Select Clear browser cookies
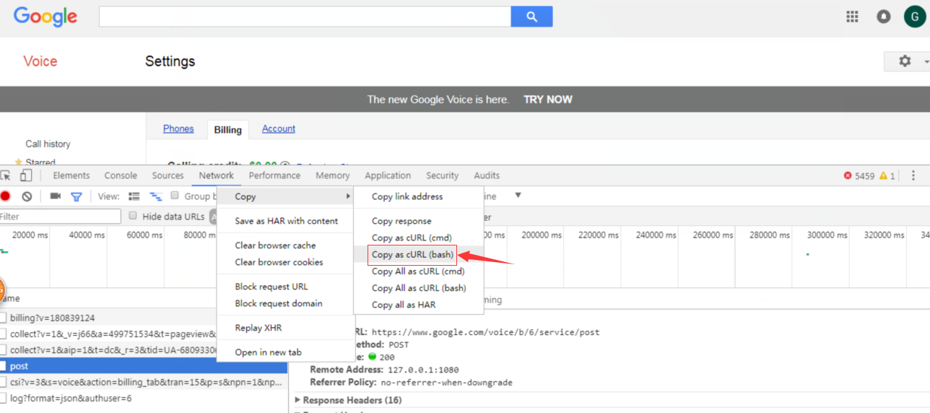Viewport: 930px width, 413px height. tap(279, 262)
